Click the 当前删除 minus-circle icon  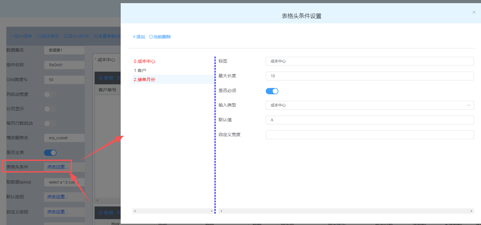(x=151, y=37)
